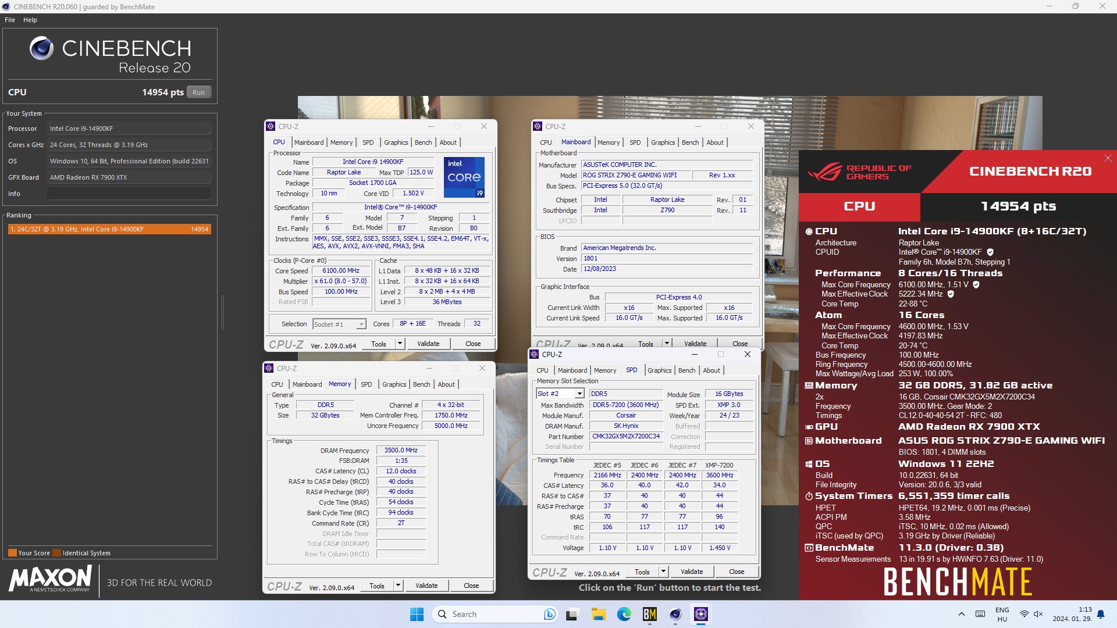Click the muted volume tray icon

point(1038,614)
